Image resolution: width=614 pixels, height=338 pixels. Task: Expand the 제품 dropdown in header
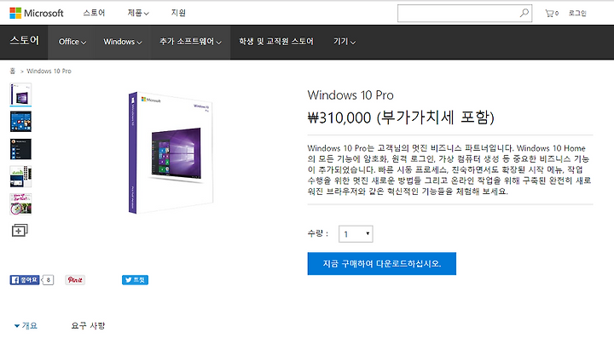pyautogui.click(x=138, y=13)
